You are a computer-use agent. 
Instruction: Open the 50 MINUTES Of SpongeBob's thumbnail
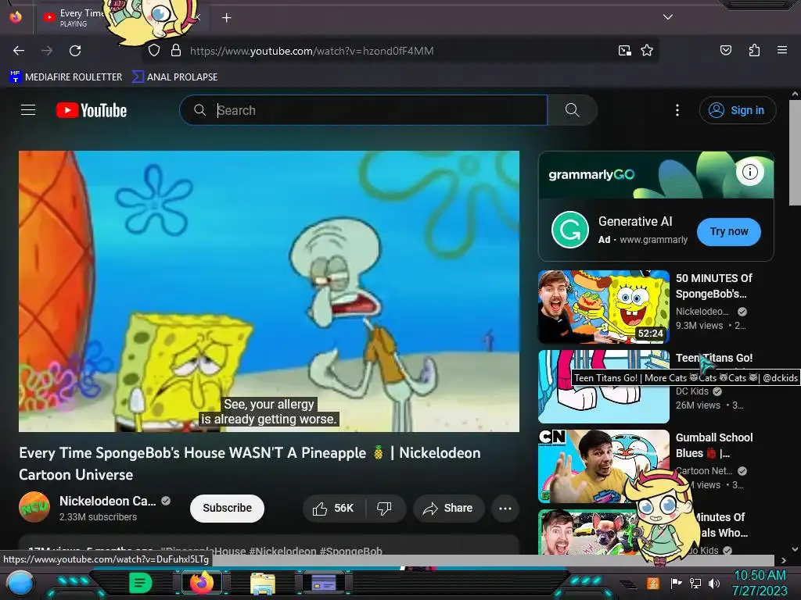pos(603,306)
